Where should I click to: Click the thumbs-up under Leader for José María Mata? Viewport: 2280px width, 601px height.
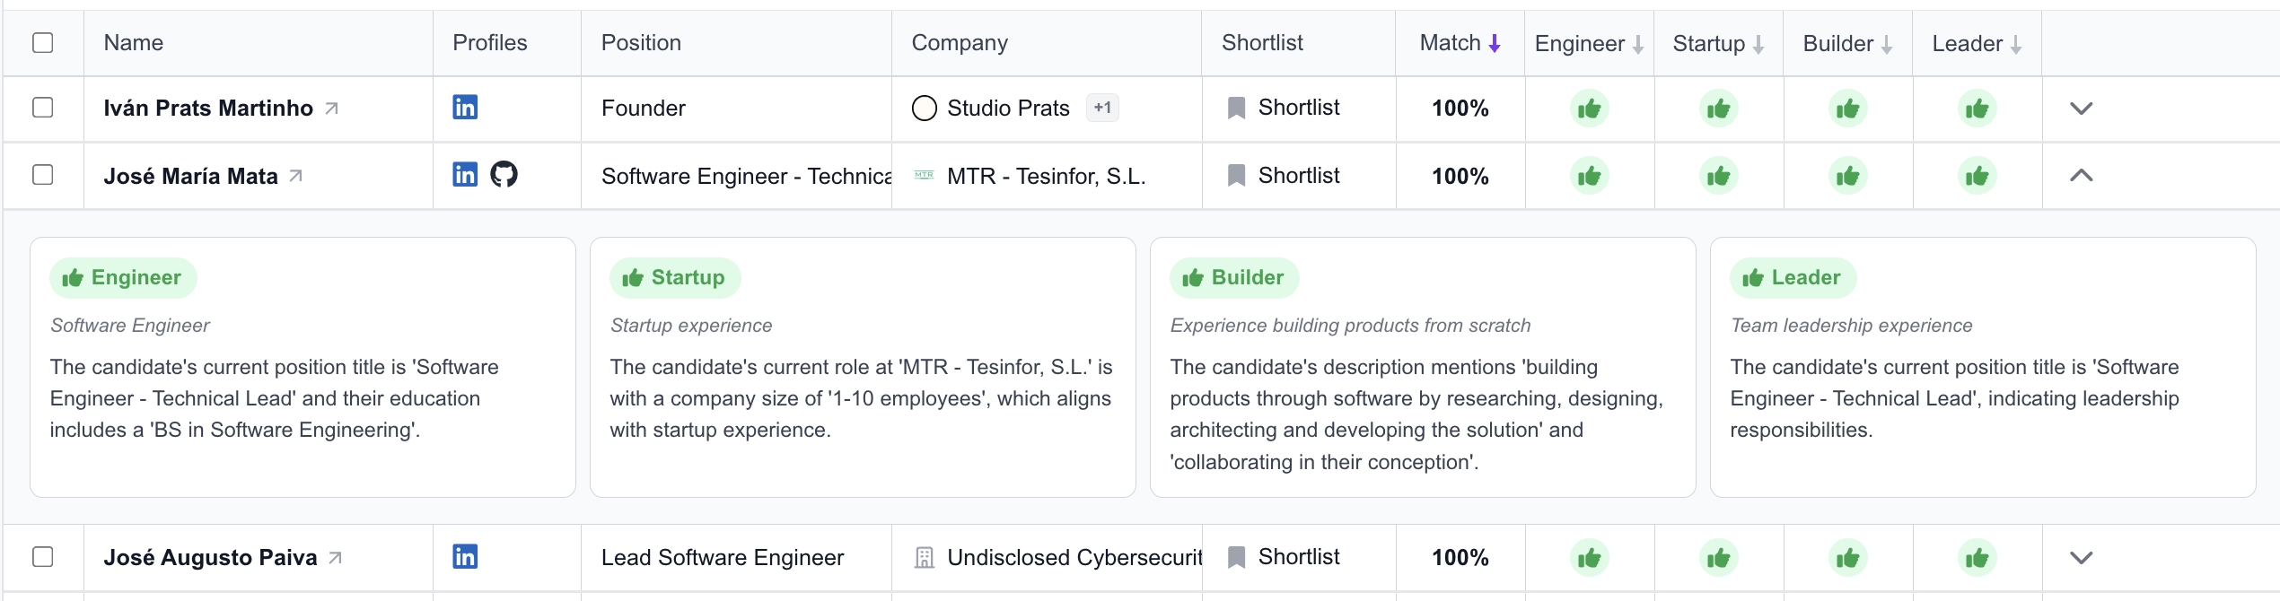1977,175
